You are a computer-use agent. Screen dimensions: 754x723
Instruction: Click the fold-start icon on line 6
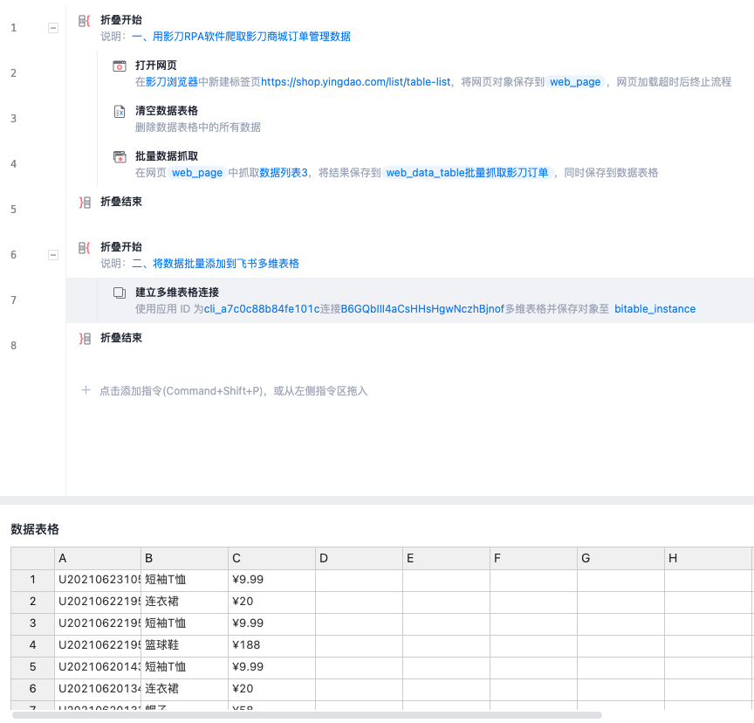[x=85, y=248]
